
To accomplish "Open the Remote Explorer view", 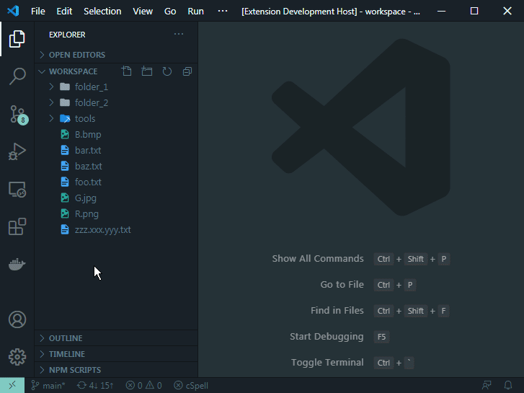I will 17,190.
